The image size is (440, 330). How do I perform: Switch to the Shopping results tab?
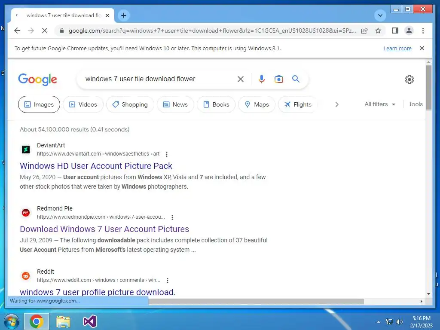[130, 104]
